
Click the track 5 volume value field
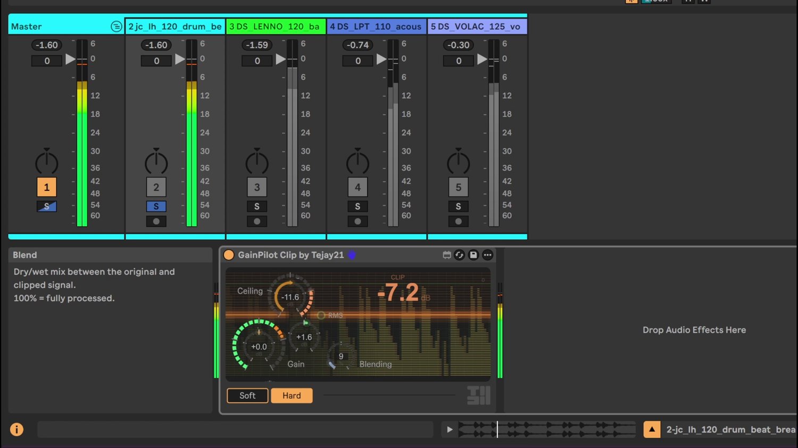(459, 61)
